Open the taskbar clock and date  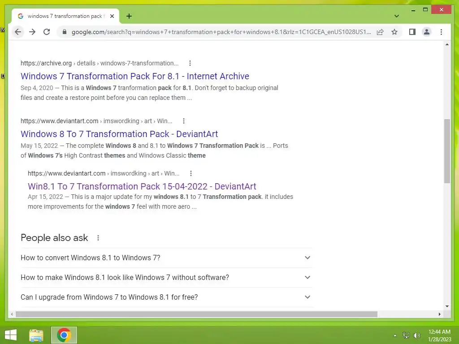(x=439, y=335)
